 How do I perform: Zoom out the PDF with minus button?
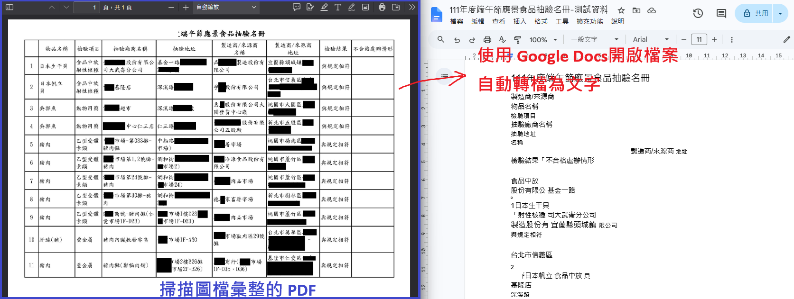point(171,7)
